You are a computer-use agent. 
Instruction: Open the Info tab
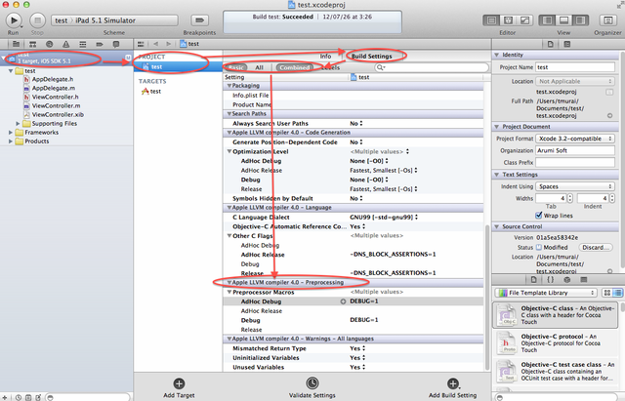[325, 57]
